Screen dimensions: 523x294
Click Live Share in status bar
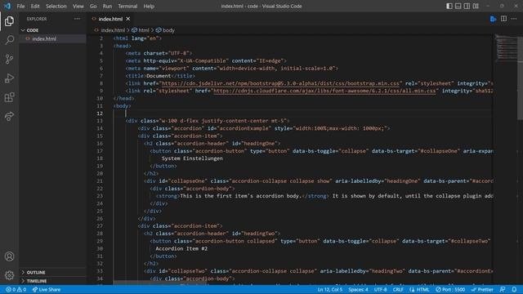47,290
